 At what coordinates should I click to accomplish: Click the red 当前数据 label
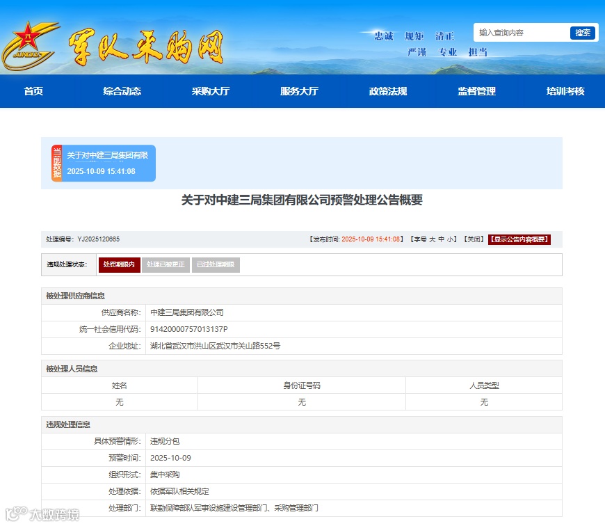coord(57,164)
